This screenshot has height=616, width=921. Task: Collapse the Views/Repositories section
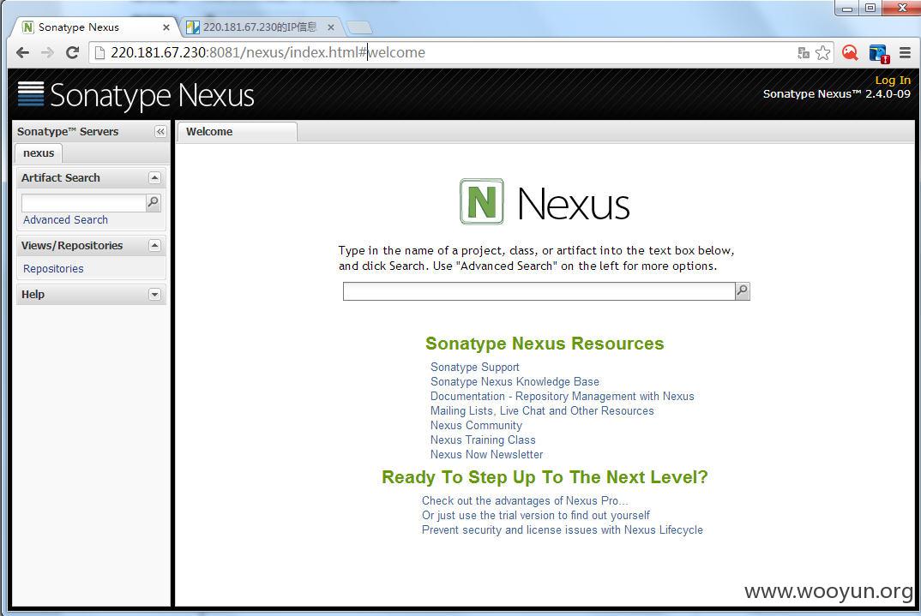click(154, 245)
